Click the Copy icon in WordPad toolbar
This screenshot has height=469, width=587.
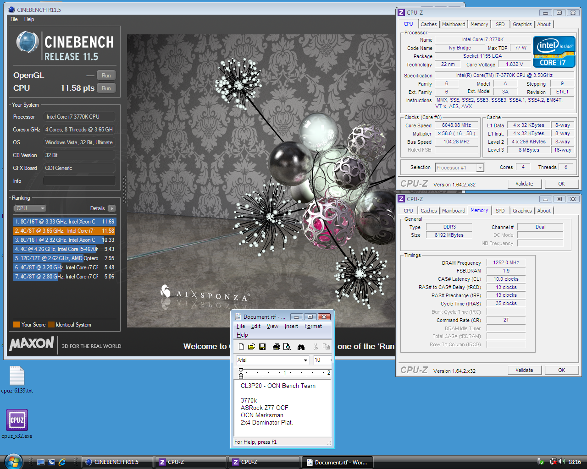point(326,347)
